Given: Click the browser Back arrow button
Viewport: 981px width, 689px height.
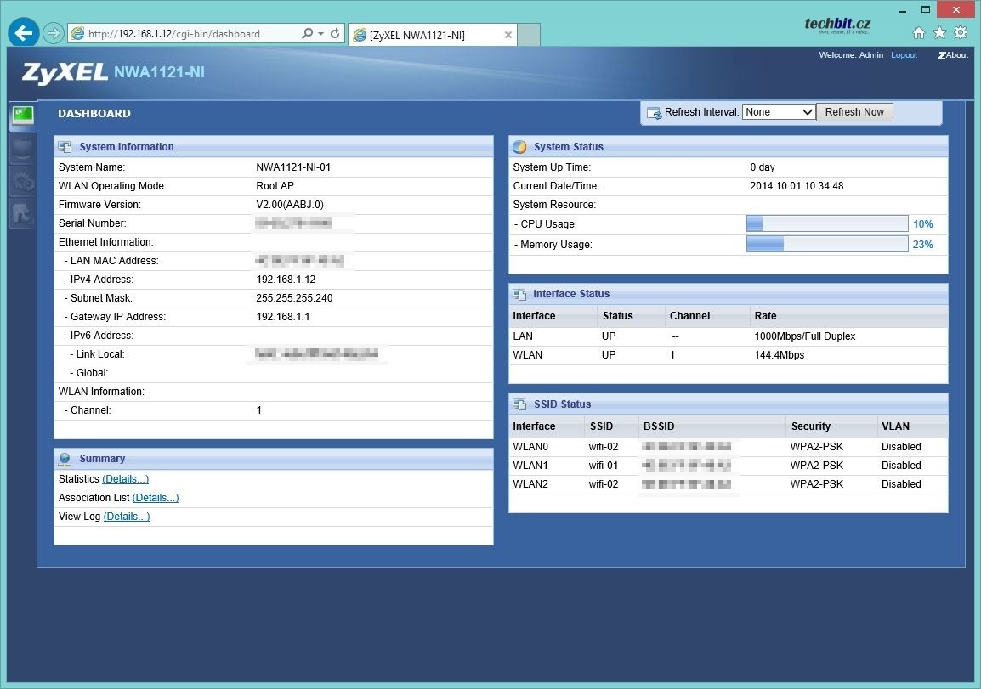Looking at the screenshot, I should click(x=24, y=33).
